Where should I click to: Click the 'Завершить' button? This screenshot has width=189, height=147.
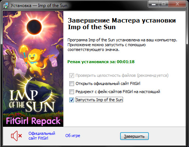(134, 136)
